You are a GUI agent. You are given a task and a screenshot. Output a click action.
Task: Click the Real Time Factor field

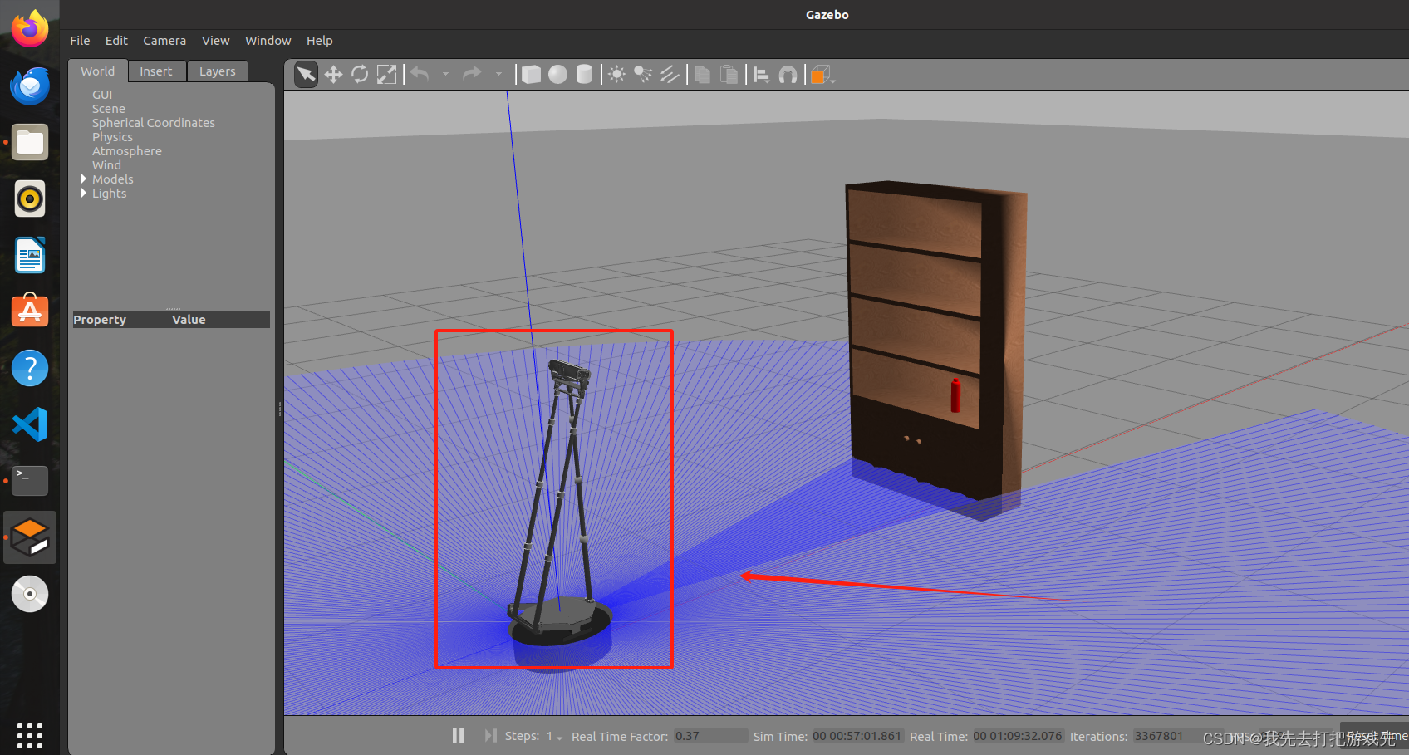coord(710,737)
